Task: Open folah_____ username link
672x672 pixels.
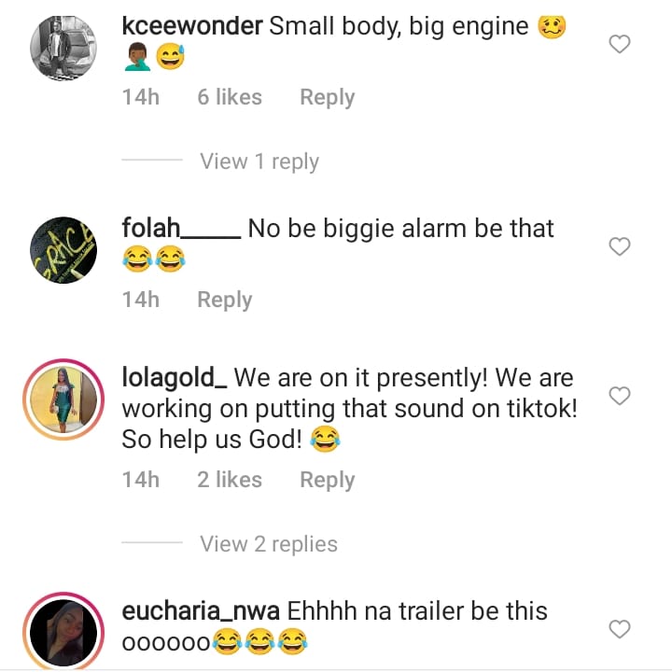Action: [181, 229]
